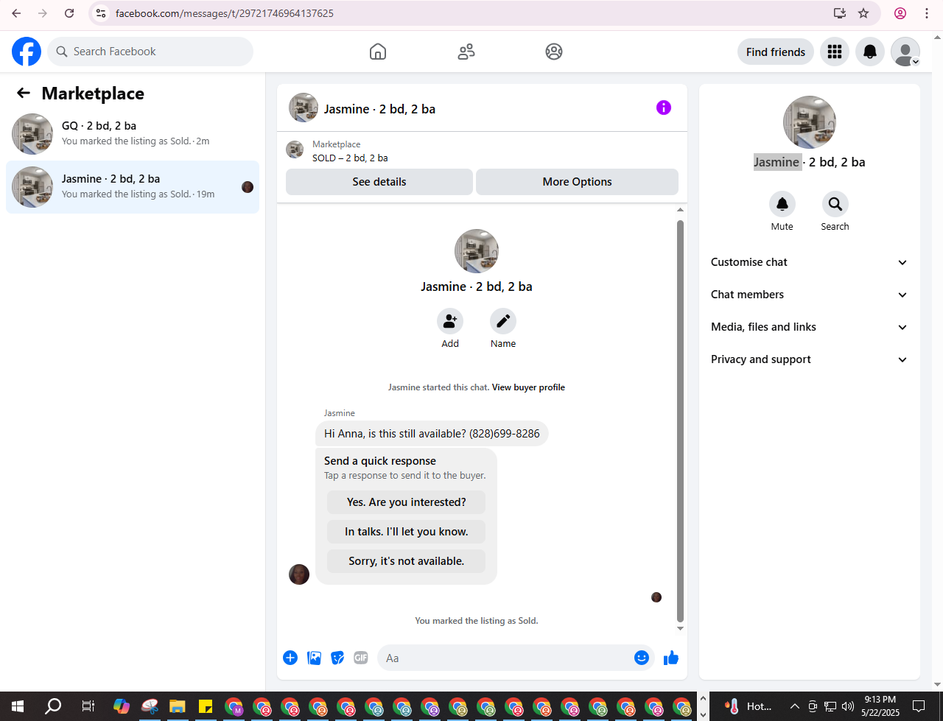Click the install app icon in address bar

coord(839,13)
